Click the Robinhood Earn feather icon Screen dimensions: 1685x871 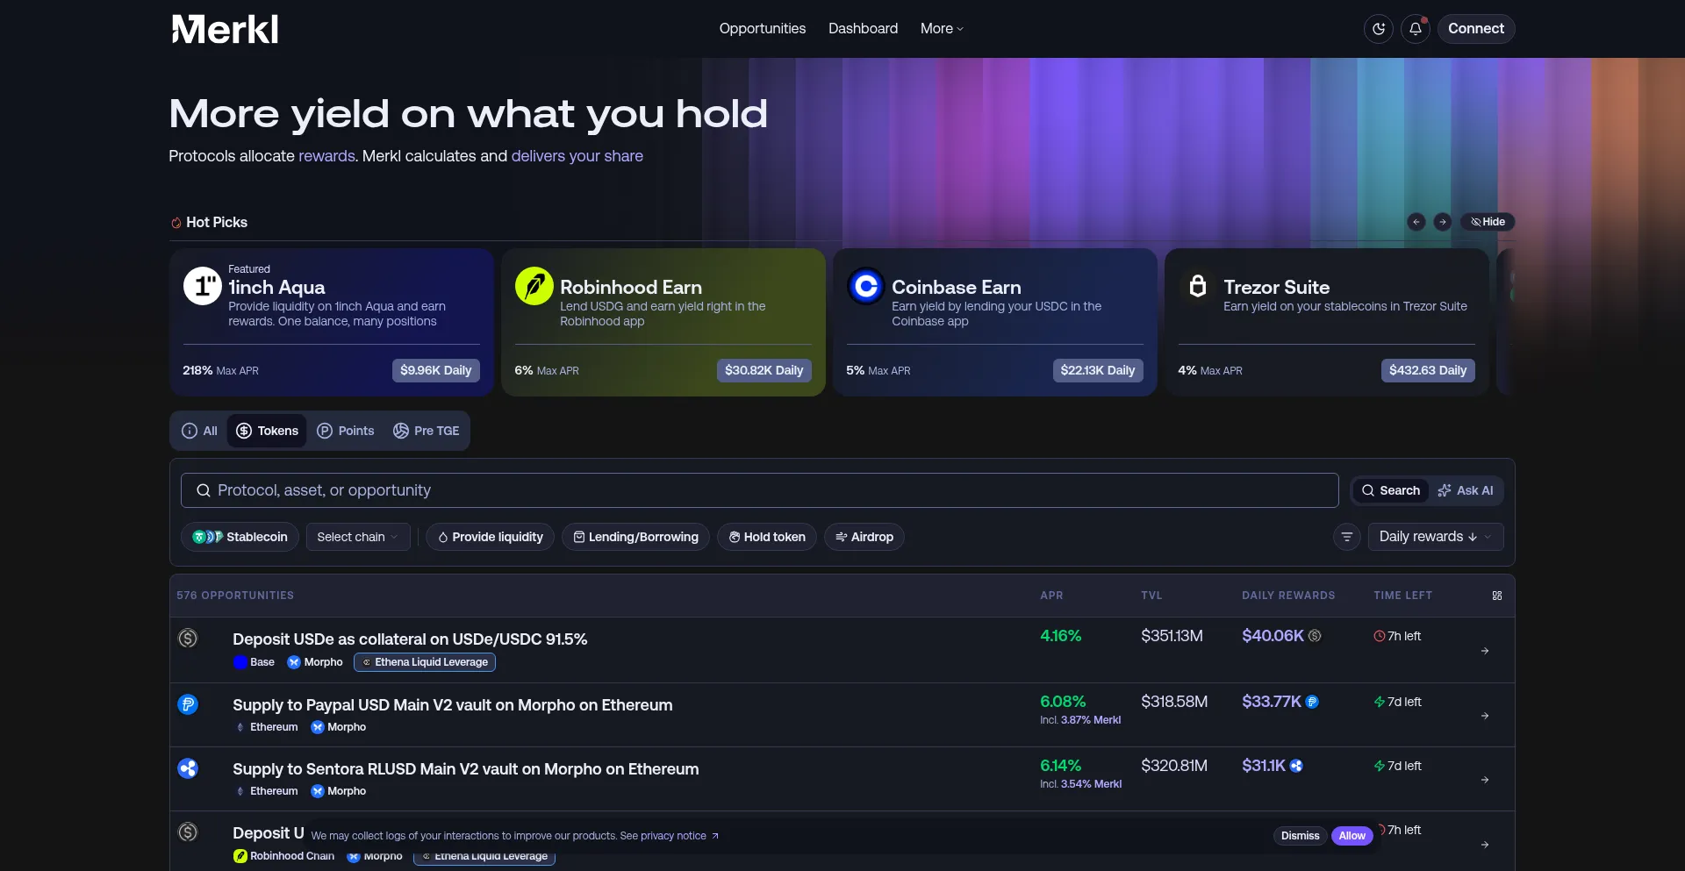(x=534, y=286)
